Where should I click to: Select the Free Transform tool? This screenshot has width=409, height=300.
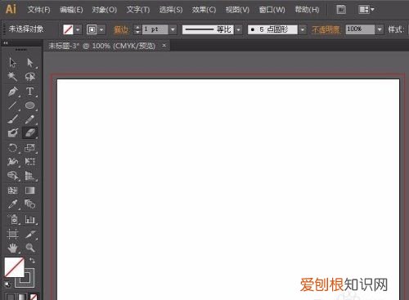(30, 162)
